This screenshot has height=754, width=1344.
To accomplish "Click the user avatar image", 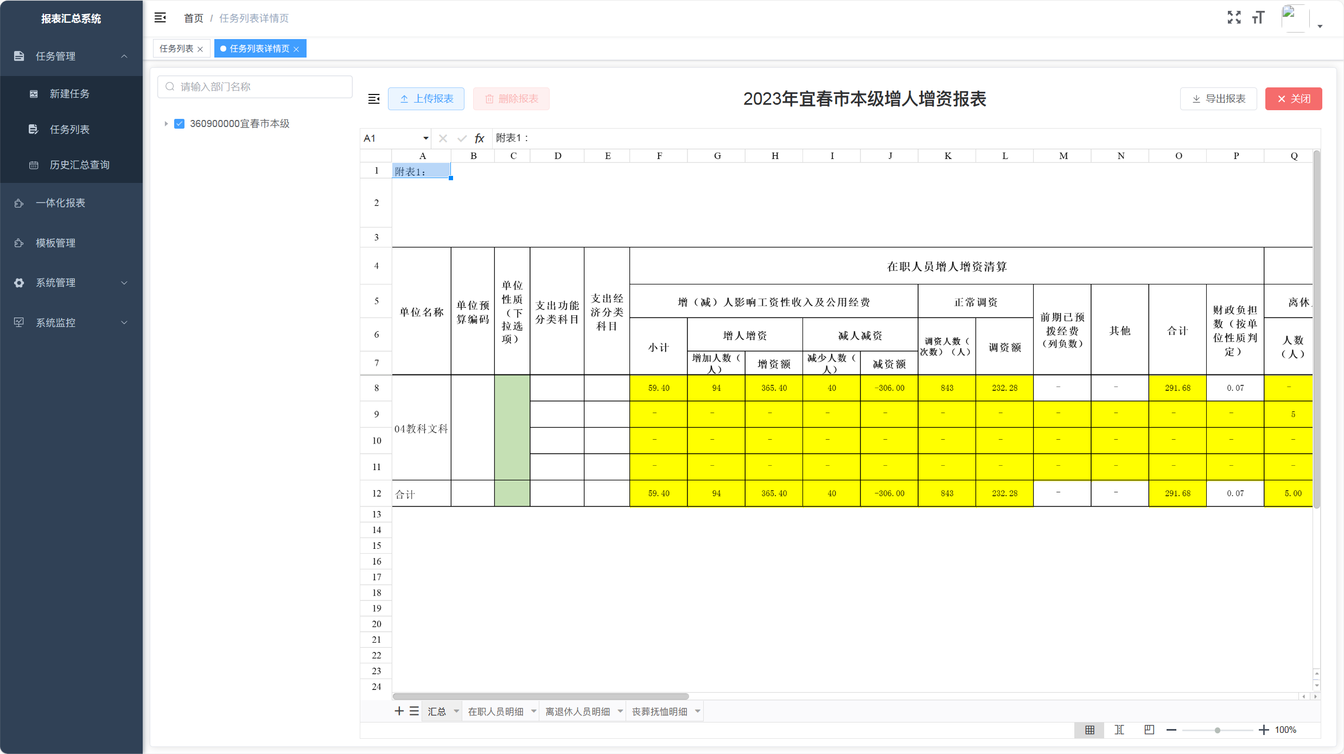I will pos(1295,18).
